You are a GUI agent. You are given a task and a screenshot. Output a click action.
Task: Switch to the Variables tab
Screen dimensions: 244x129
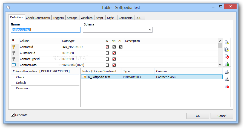tap(87, 18)
